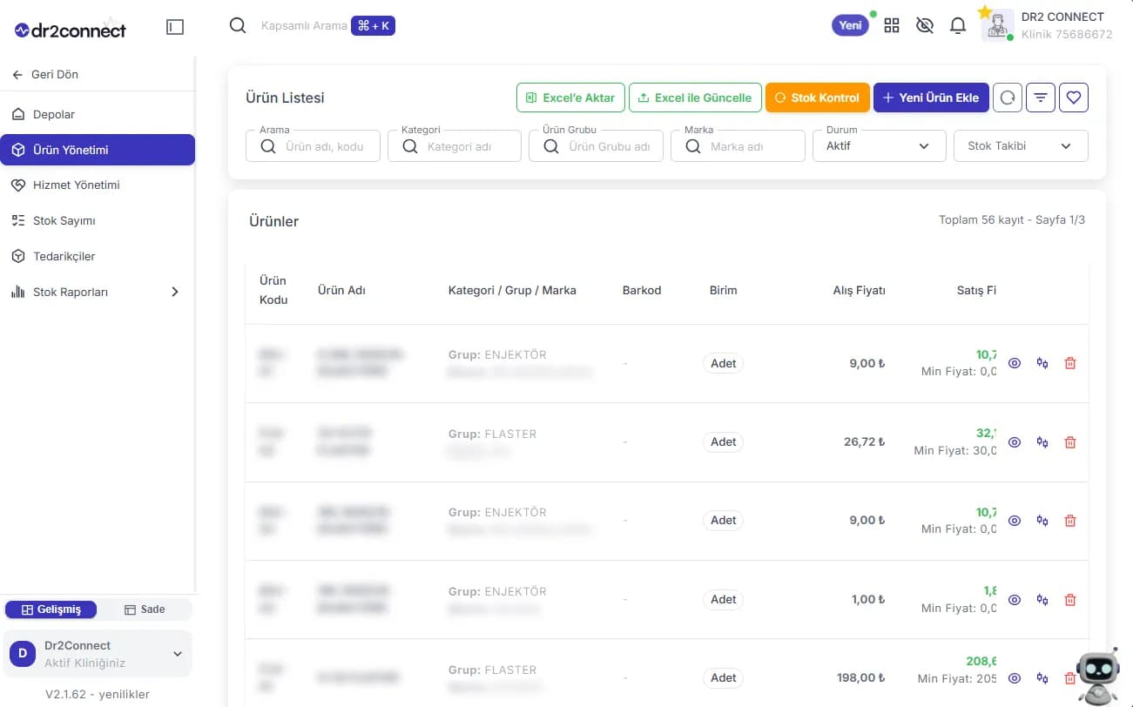
Task: Open the apps grid icon in header
Action: [892, 26]
